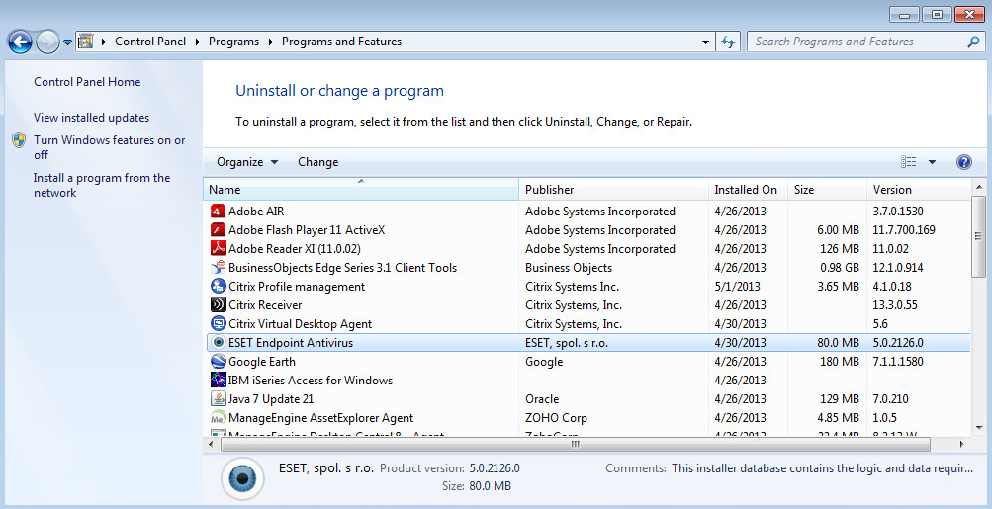The image size is (992, 509).
Task: Open Turn Windows features on or off
Action: [x=110, y=147]
